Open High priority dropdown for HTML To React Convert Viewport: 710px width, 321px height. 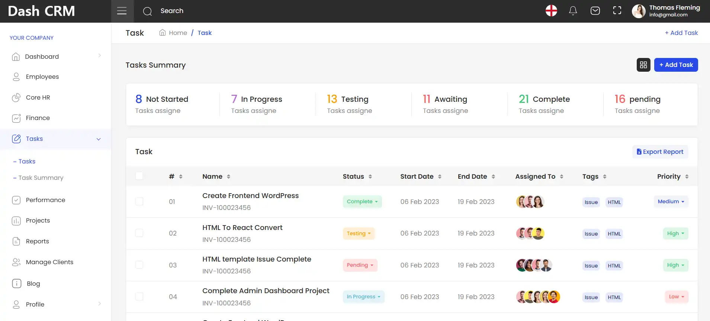675,233
